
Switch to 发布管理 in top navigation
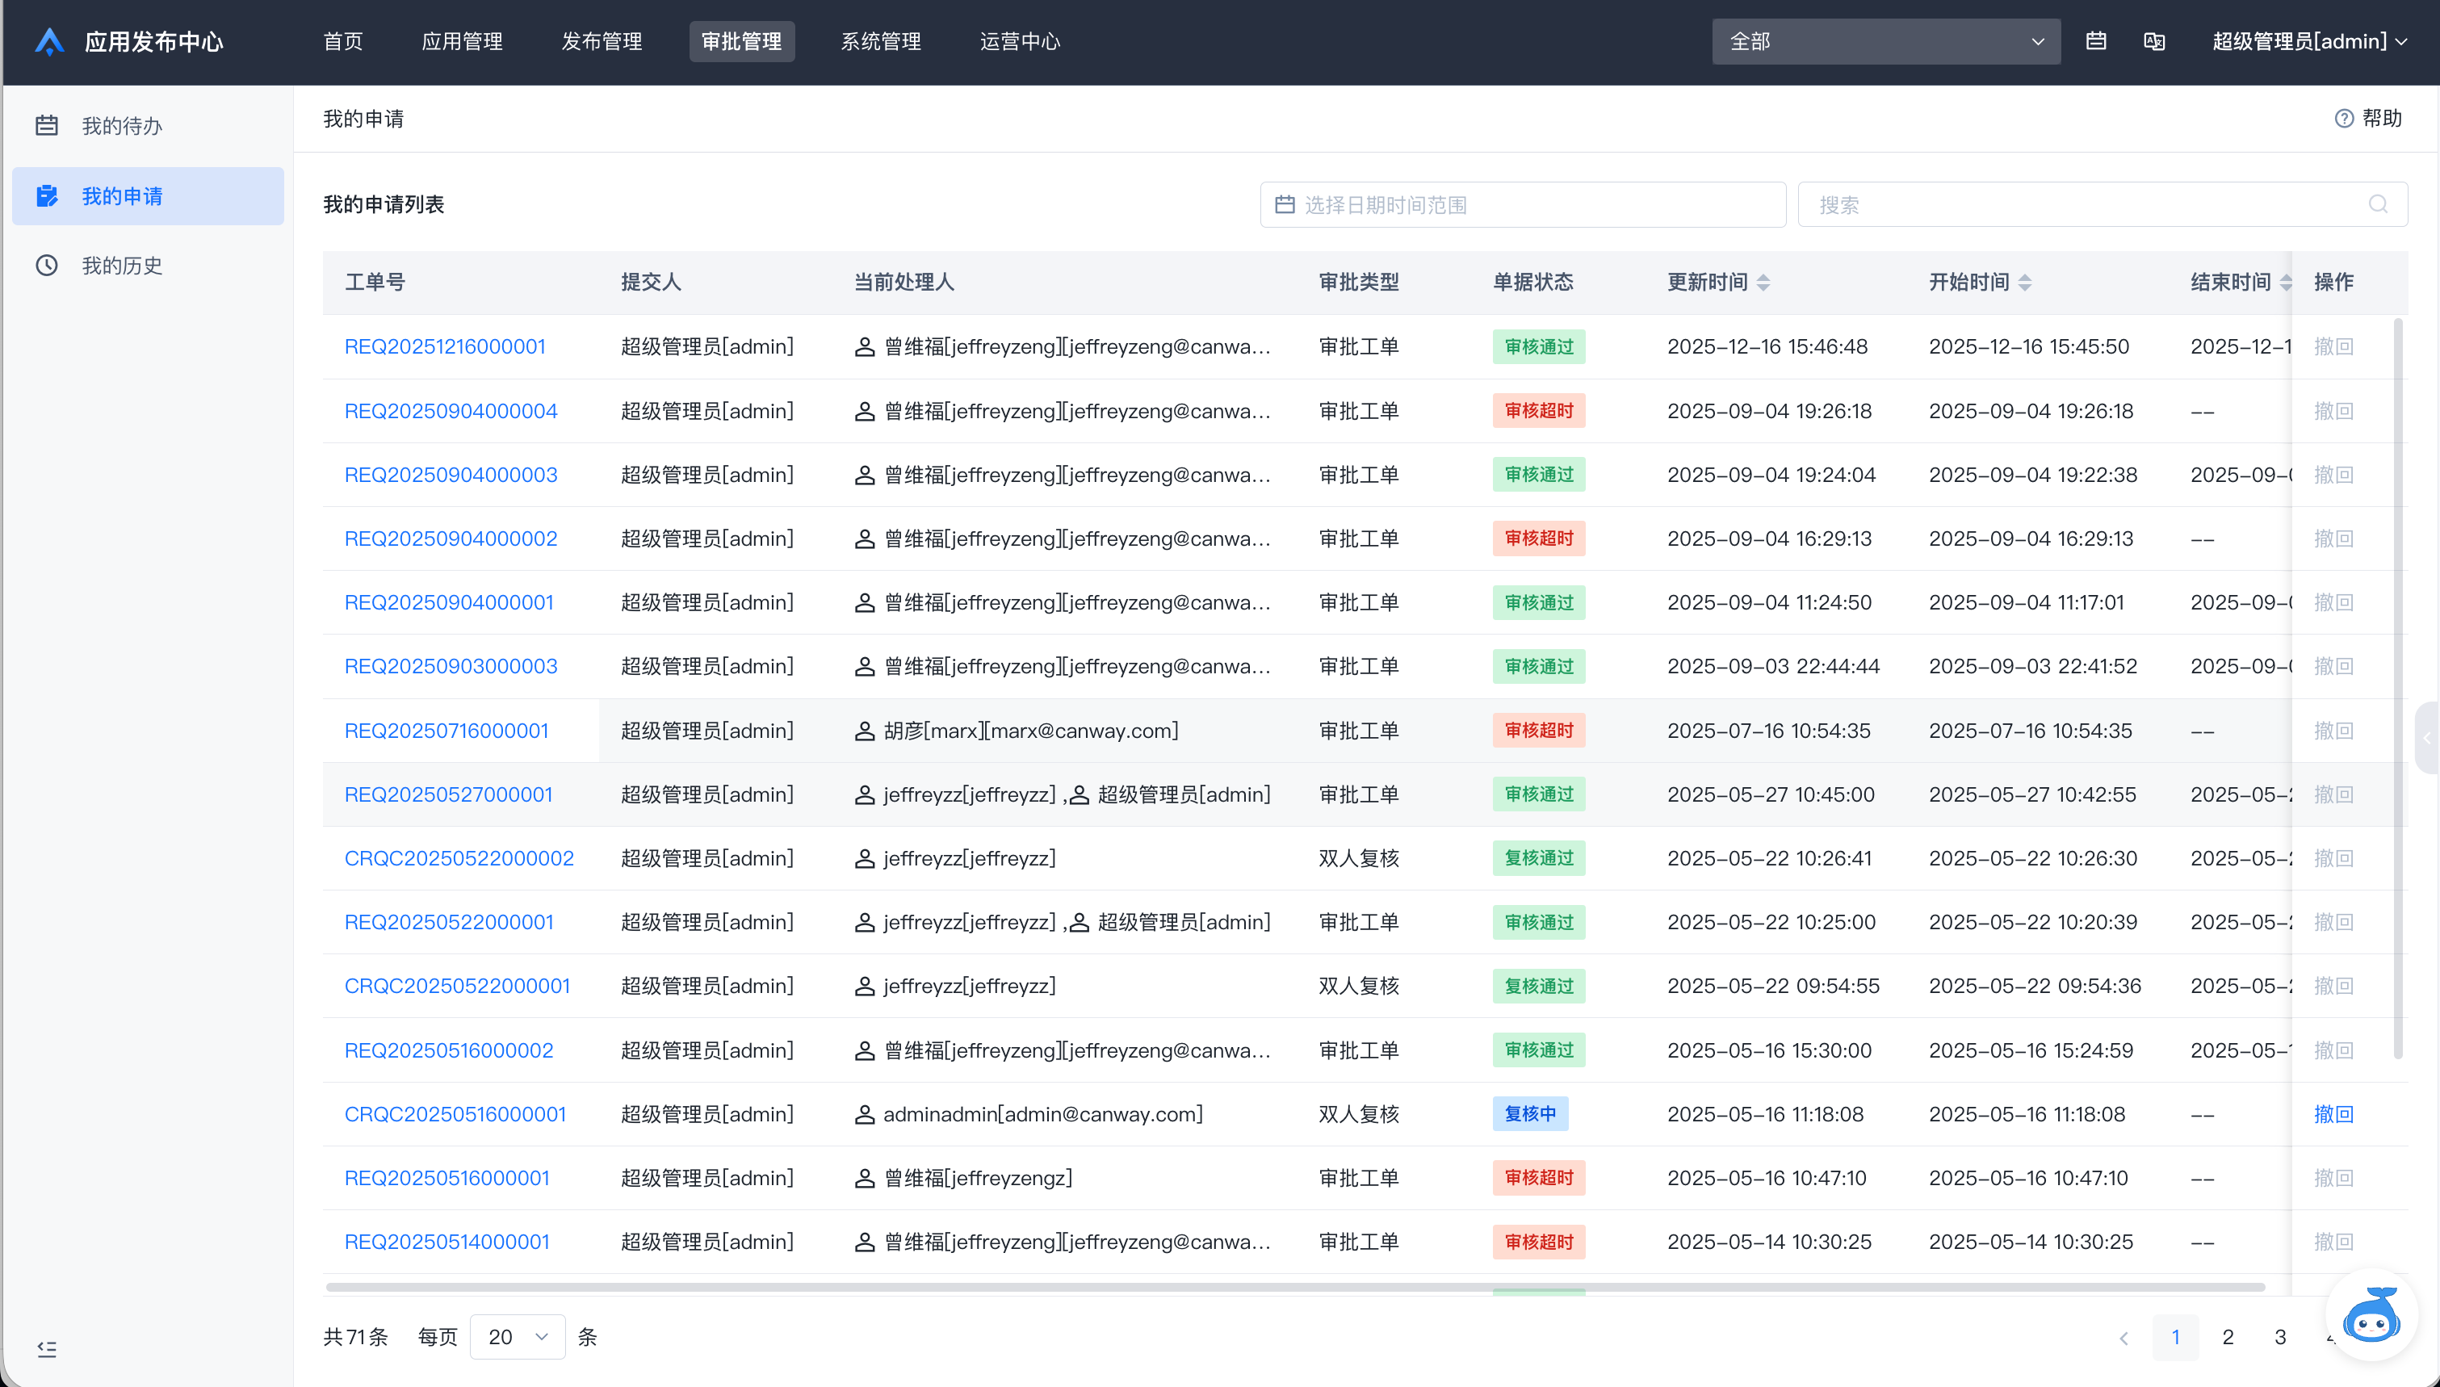pyautogui.click(x=602, y=42)
